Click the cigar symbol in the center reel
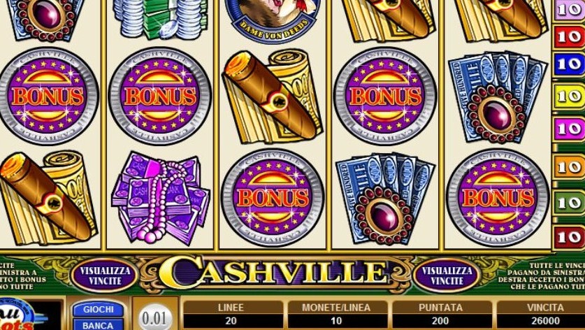The image size is (585, 330). tap(273, 96)
